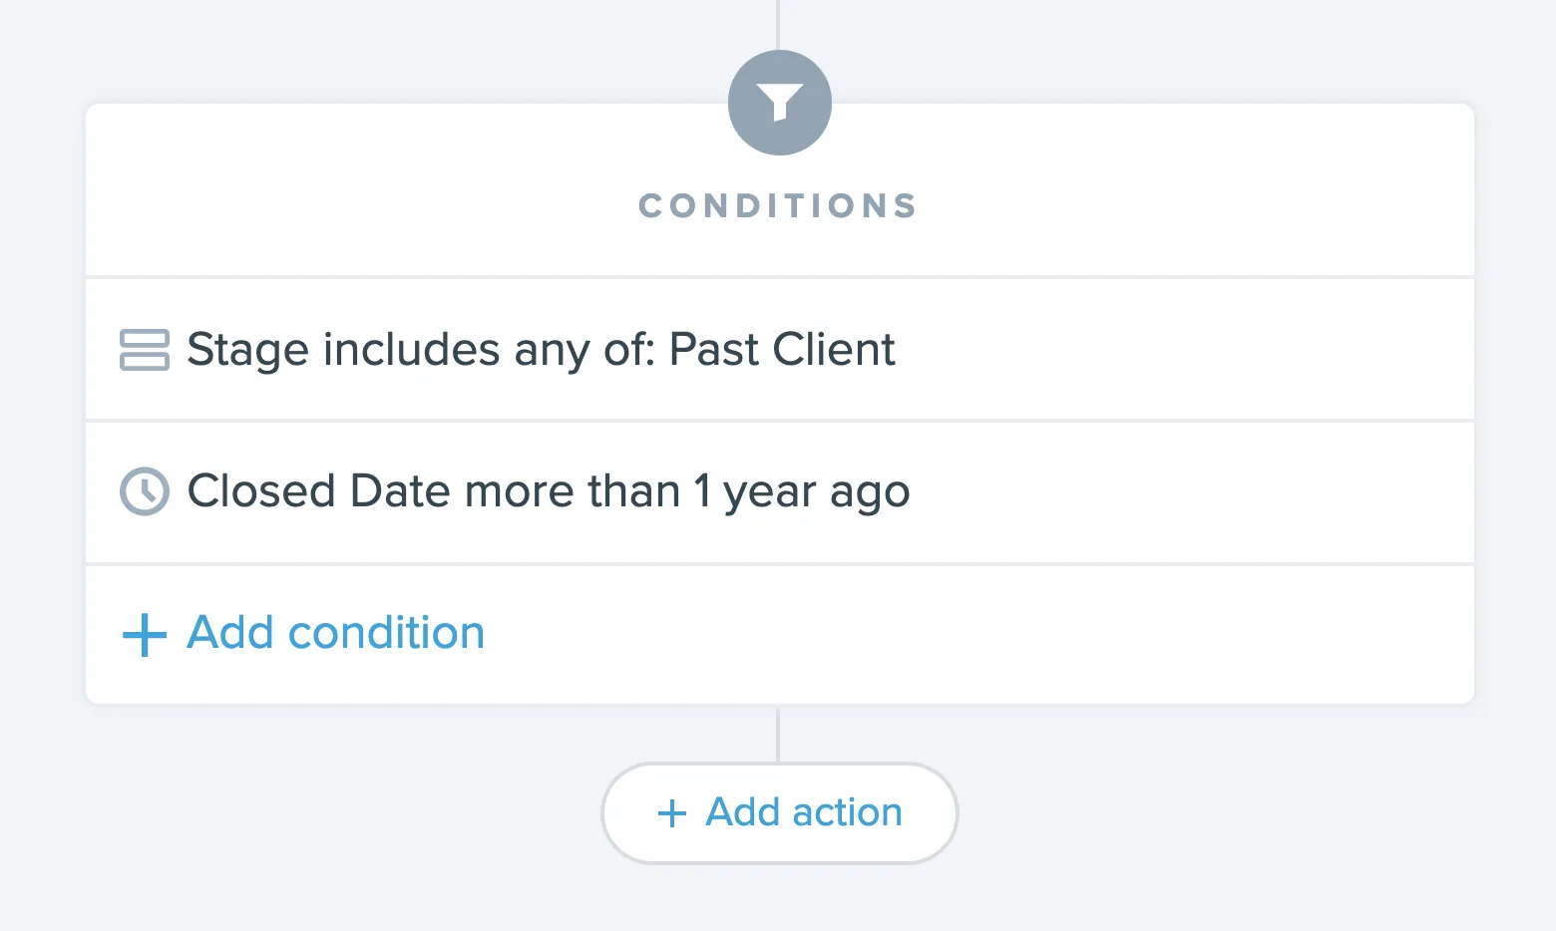Open the Closed Date more than 1 year condition

tap(548, 491)
